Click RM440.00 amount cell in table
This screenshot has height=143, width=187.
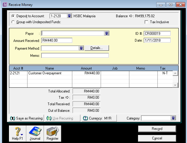point(86,73)
